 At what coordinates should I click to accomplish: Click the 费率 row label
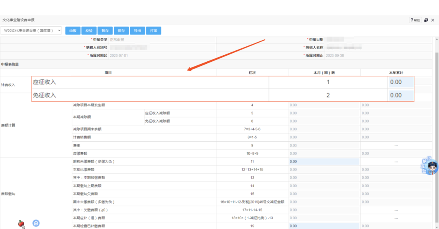coord(77,146)
